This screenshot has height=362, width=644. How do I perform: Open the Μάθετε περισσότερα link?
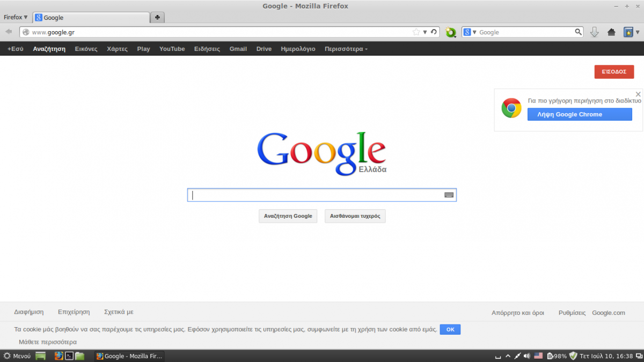point(48,342)
